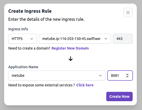Viewport: 142px width, 110px height.
Task: Open the HTTPS protocol dropdown
Action: click(x=23, y=39)
